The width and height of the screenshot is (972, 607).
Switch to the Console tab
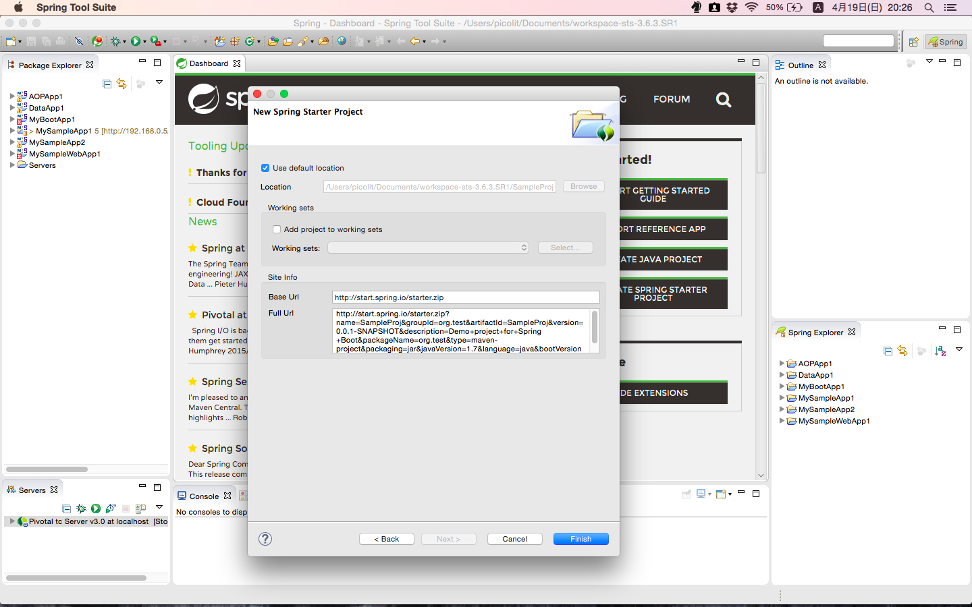pos(203,496)
